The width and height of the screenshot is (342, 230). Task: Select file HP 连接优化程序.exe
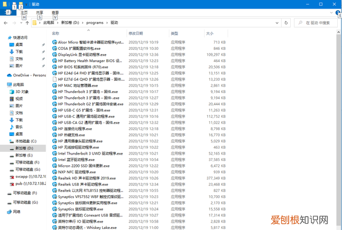75,129
